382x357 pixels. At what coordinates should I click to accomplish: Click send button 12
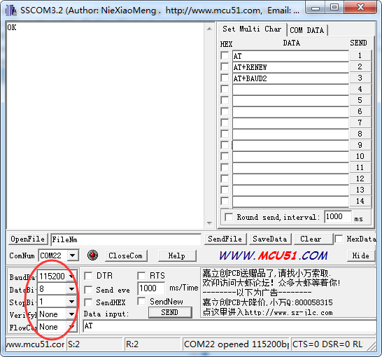coord(360,178)
